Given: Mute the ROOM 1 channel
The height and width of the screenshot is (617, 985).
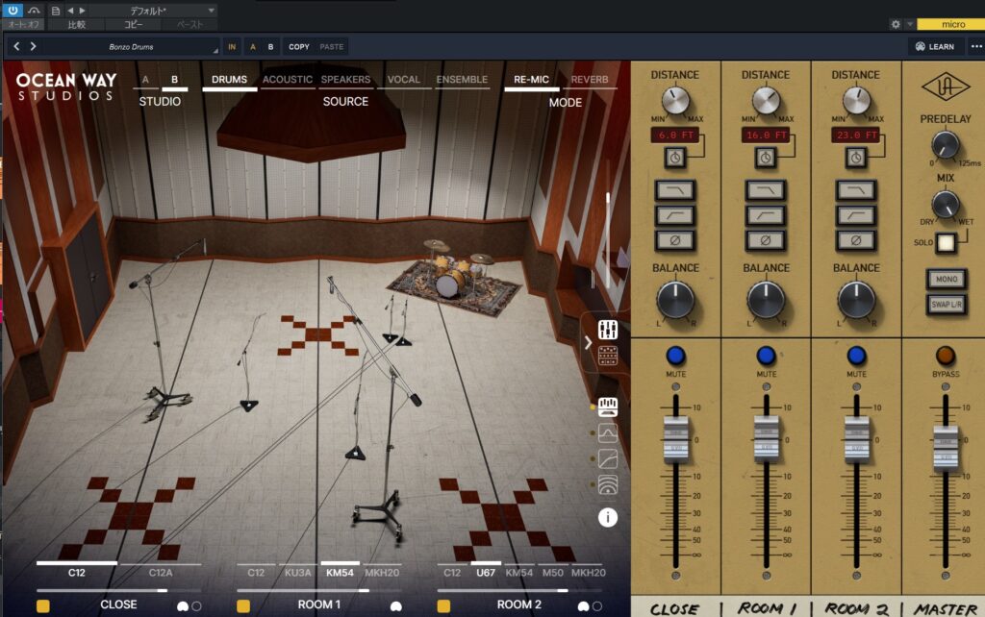Looking at the screenshot, I should (766, 356).
